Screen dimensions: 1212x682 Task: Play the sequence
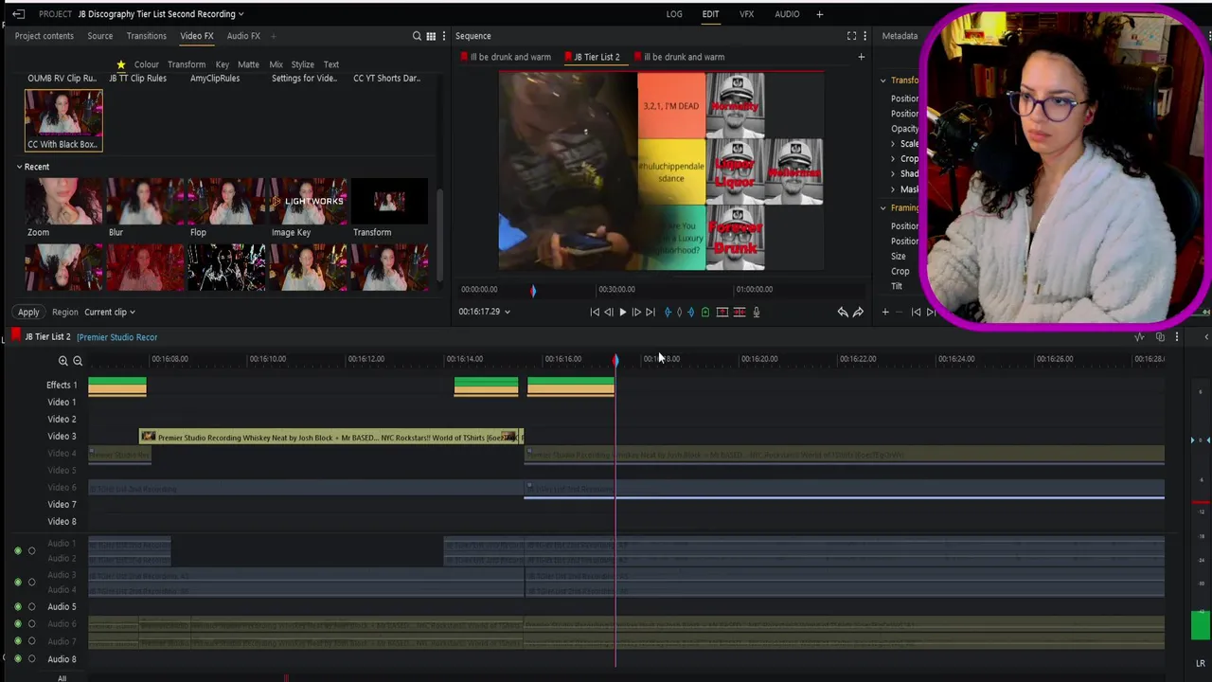click(622, 312)
